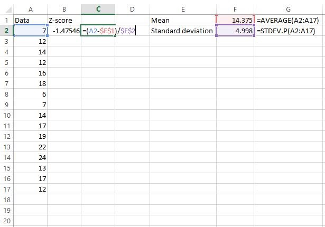325x227 pixels.
Task: Click the =AVERAGE(A2:A17) text cell
Action: 289,20
